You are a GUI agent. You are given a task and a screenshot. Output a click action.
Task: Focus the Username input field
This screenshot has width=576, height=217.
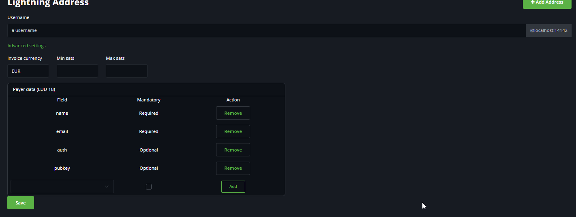pos(267,30)
